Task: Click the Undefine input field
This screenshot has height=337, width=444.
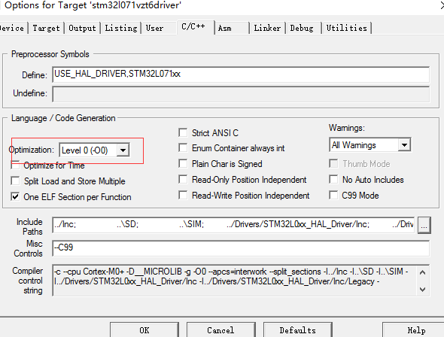Action: tap(241, 94)
